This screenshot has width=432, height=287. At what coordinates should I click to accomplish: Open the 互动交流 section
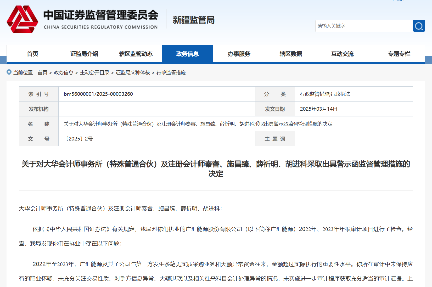tap(342, 54)
